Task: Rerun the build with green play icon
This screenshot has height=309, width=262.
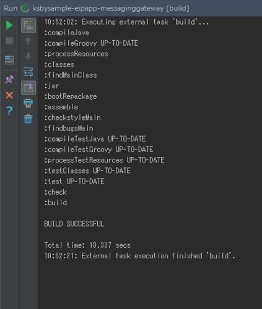Action: [9, 25]
